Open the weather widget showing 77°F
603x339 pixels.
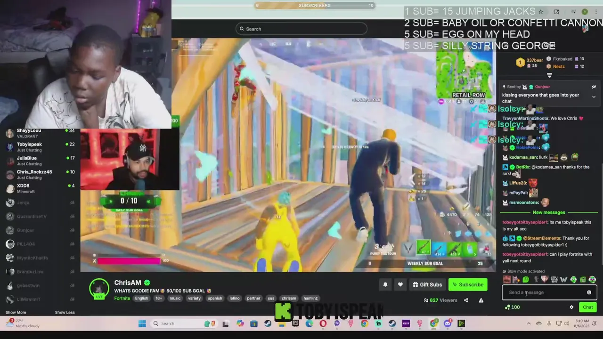[x=23, y=323]
